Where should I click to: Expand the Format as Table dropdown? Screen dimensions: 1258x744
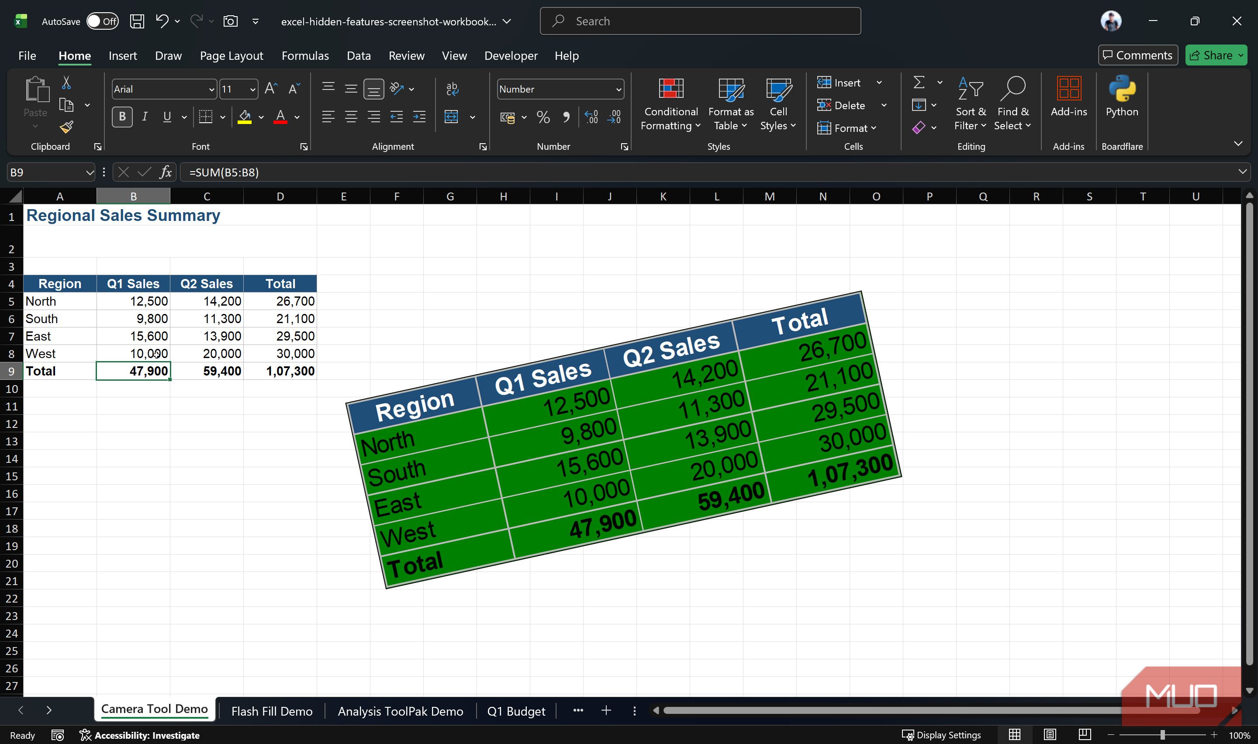[x=730, y=104]
